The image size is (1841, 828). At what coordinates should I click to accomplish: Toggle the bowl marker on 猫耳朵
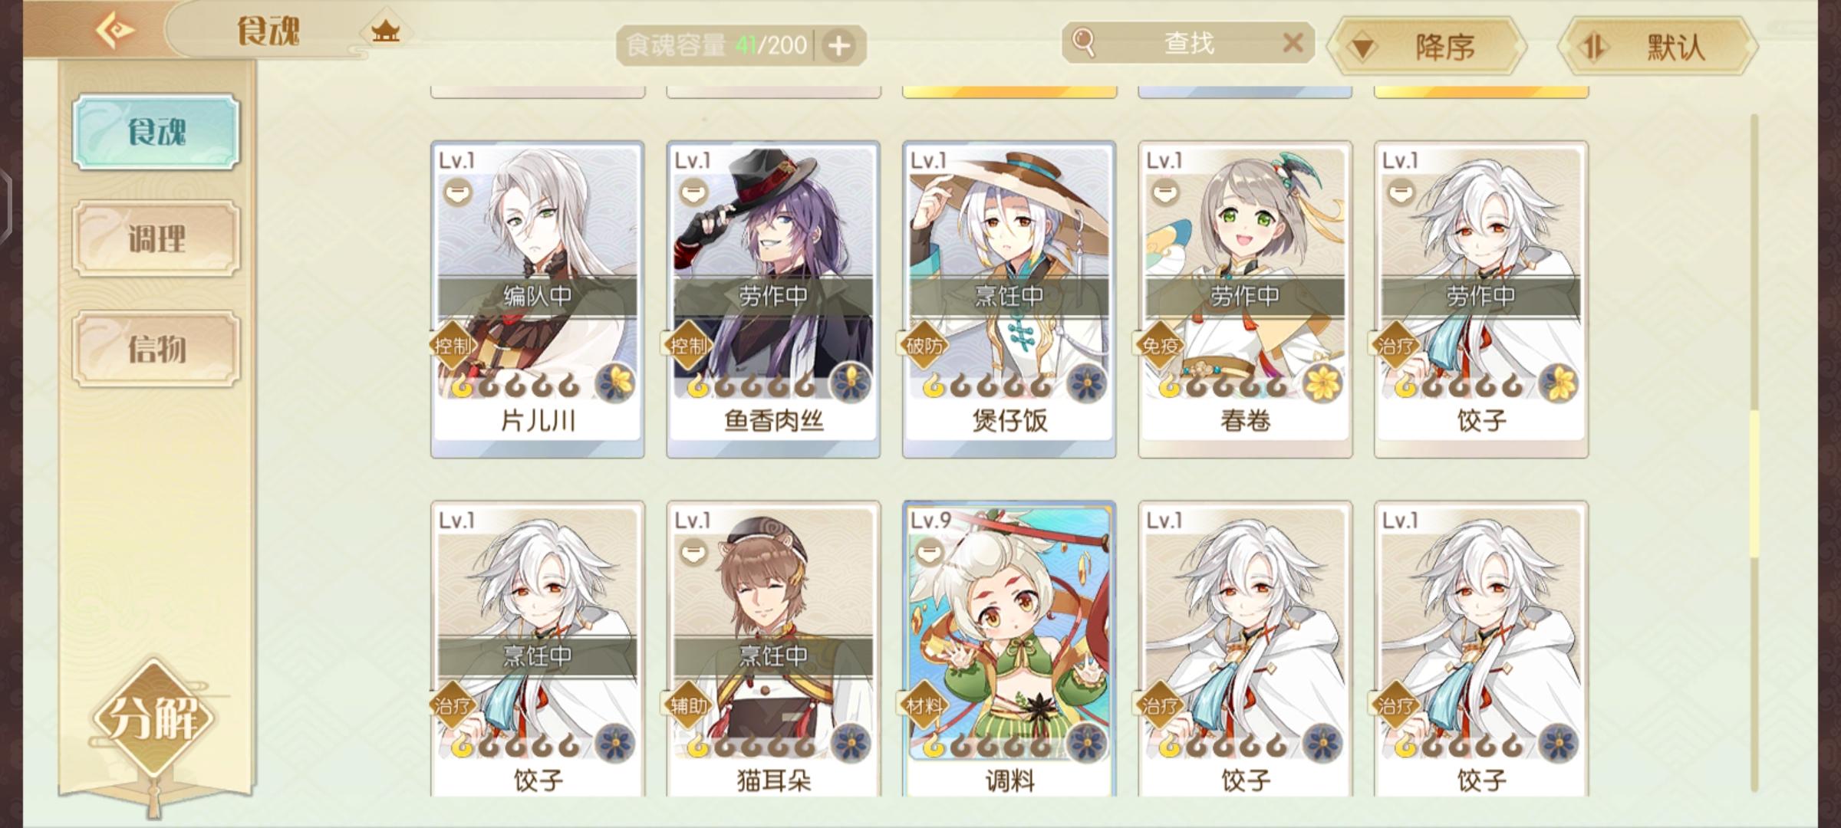(693, 553)
